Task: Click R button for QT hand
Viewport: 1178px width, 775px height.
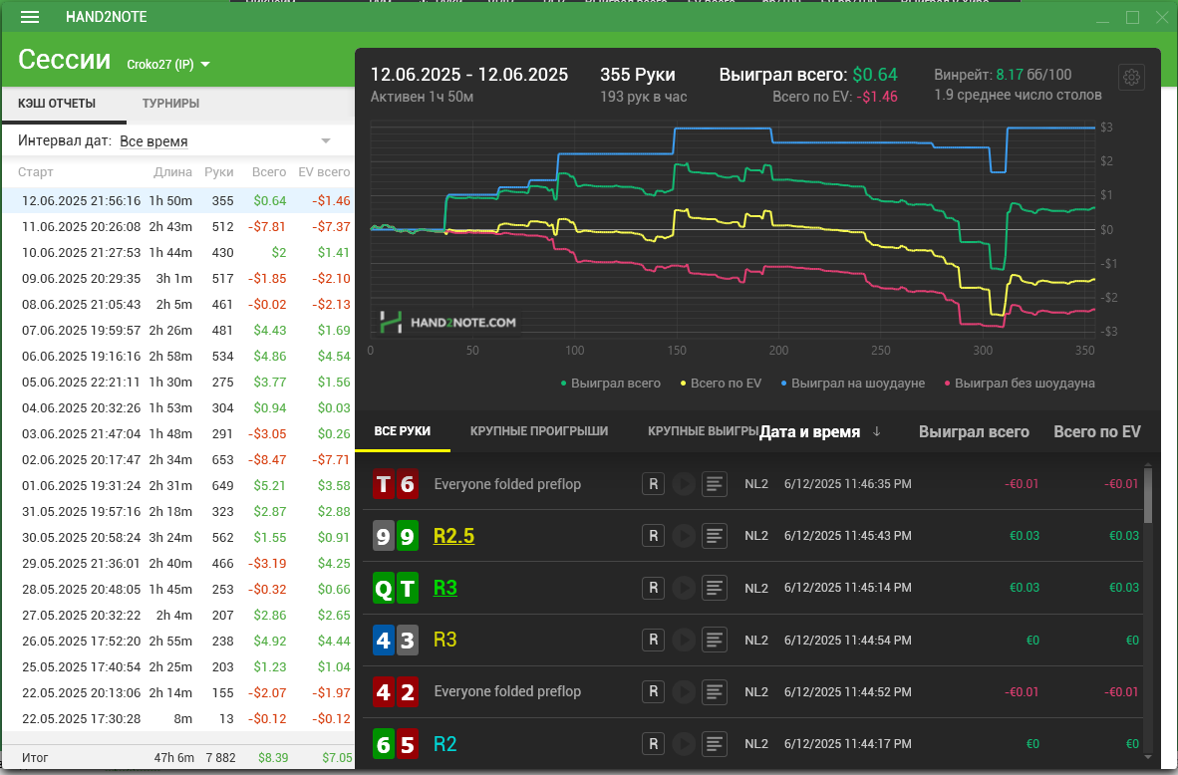Action: tap(653, 588)
